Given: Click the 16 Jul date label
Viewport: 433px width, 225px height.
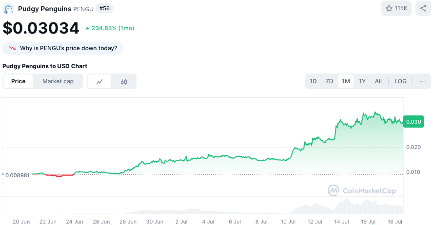Looking at the screenshot, I should (x=368, y=222).
